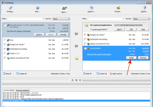Switch to the Current session tab

tap(9, 90)
